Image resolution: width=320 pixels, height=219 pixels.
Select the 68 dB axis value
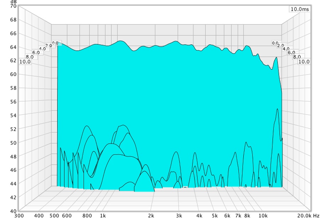(x=13, y=20)
